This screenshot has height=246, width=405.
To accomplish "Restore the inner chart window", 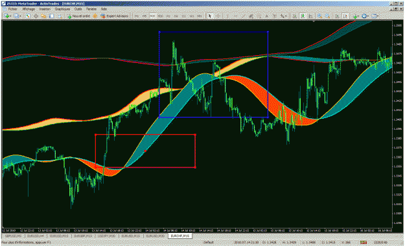I will [x=396, y=8].
